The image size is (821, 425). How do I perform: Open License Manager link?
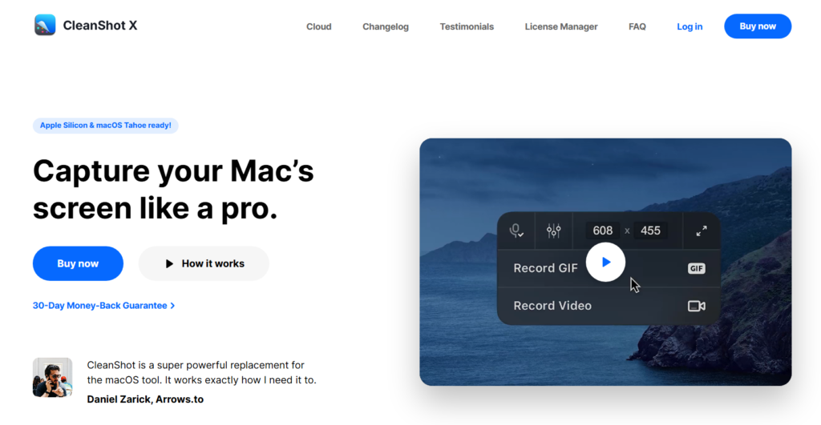561,26
